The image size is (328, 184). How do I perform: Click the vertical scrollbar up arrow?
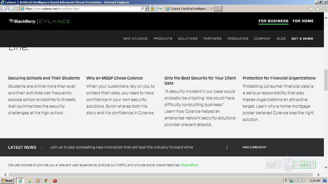click(x=326, y=18)
